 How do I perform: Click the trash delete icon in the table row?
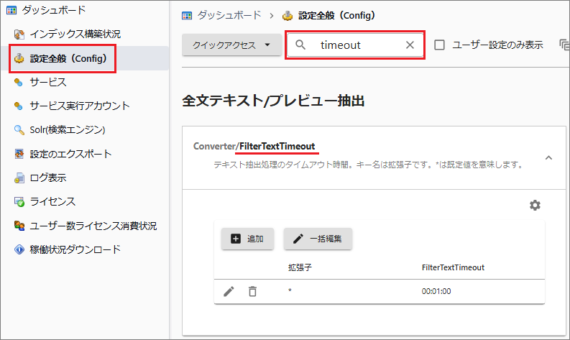pyautogui.click(x=252, y=291)
